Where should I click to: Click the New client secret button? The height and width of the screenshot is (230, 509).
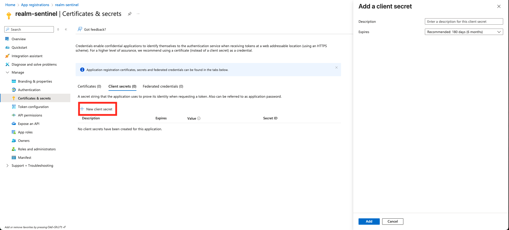(x=97, y=109)
